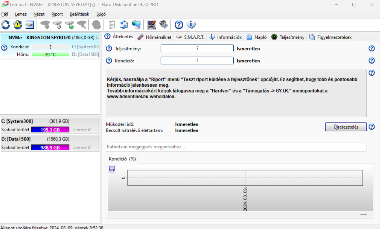Click the grey info message text box
Viewport: 380px width, 229px height.
[x=236, y=93]
